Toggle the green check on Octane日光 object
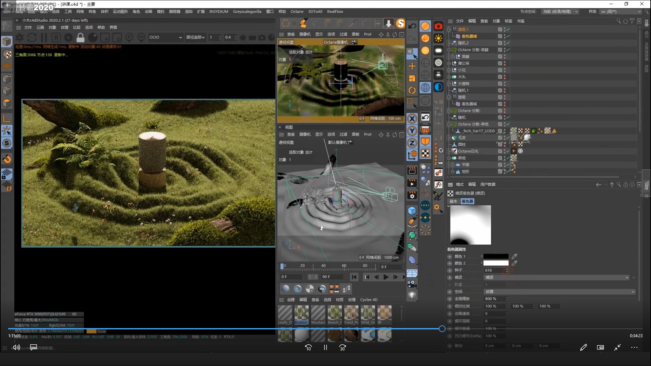 point(508,151)
